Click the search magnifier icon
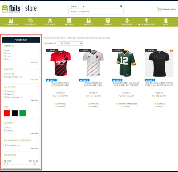Viewport: 178px width, 172px height. click(121, 6)
